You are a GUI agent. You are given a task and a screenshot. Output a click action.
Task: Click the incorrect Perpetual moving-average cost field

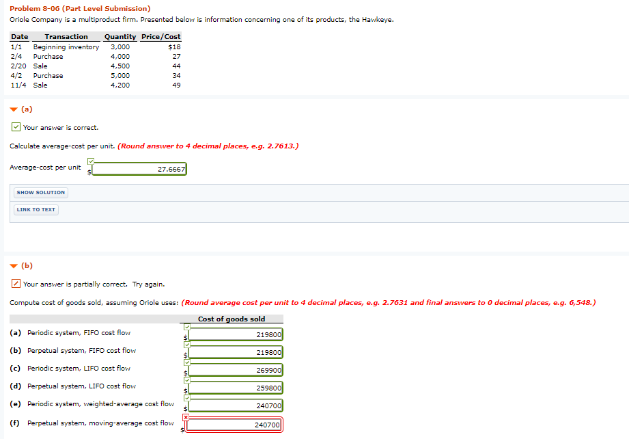click(x=234, y=425)
